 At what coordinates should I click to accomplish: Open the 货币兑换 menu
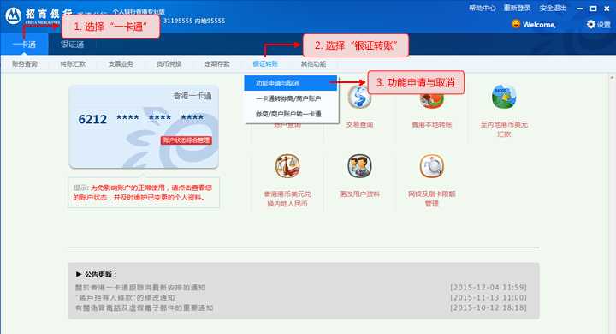[169, 63]
